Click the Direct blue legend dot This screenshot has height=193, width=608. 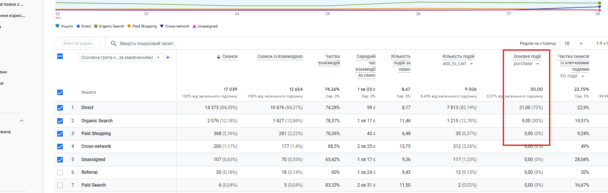pos(78,26)
